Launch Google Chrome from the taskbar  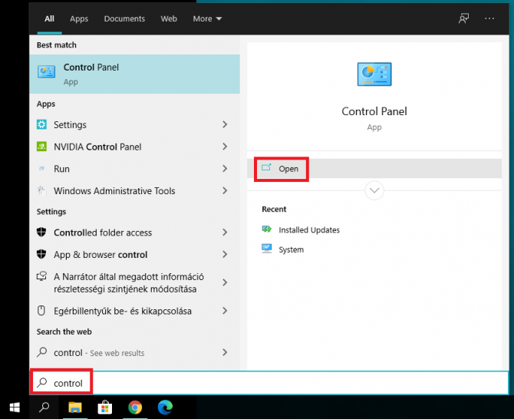(x=135, y=407)
